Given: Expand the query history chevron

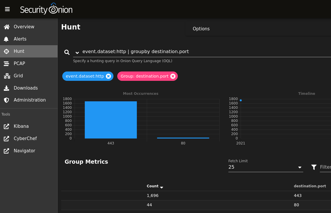Looking at the screenshot, I should pyautogui.click(x=77, y=53).
